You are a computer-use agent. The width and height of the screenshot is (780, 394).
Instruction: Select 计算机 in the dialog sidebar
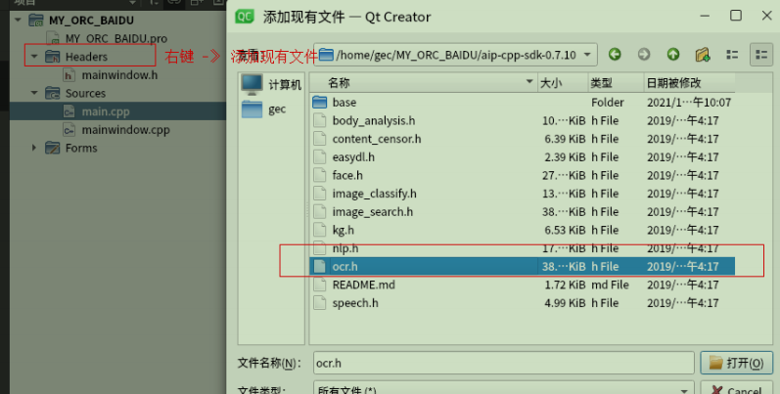pyautogui.click(x=271, y=85)
